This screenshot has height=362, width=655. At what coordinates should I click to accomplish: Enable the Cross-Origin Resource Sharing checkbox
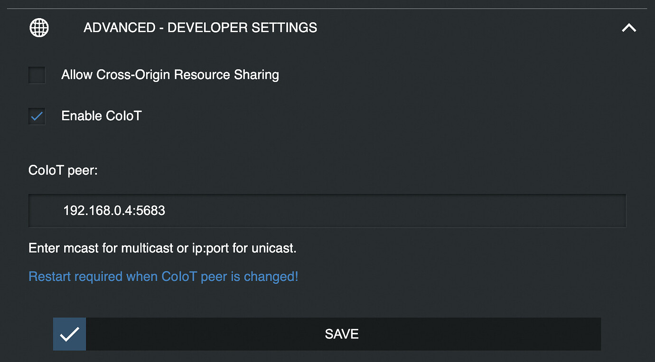point(37,75)
